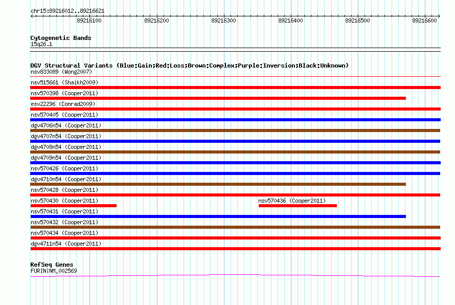Click the nsv570432 (Cooper2011) label

point(64,222)
